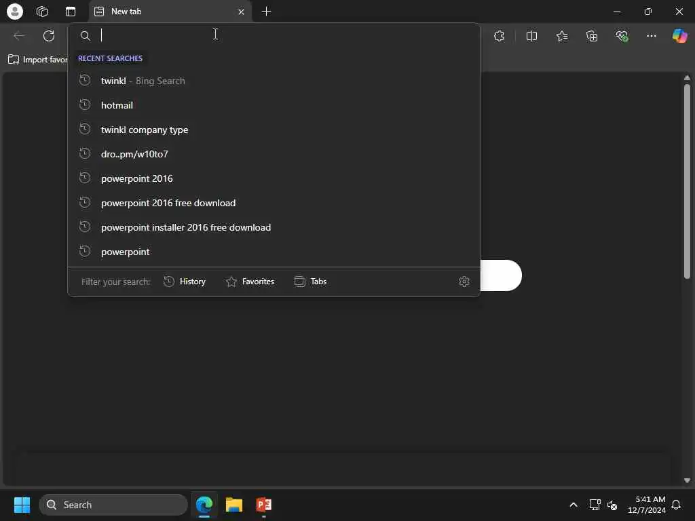Screen dimensions: 695x521
Task: Select recent search 'dro..pm/w10to7'
Action: (274, 154)
